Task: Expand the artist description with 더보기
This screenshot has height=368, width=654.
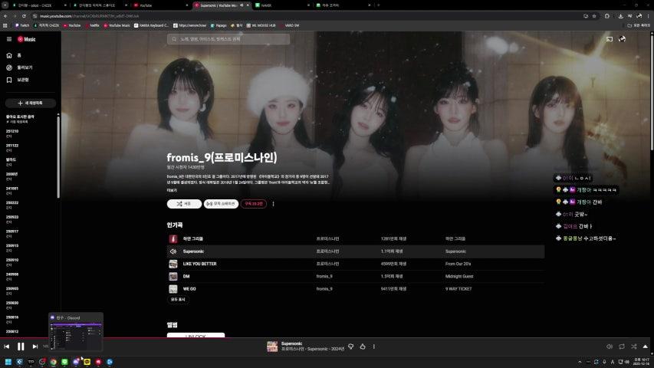Action: point(172,190)
